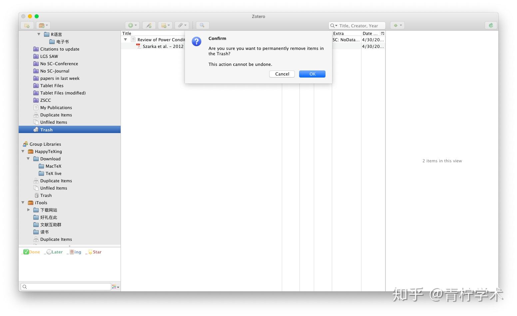Expand the 下载网站 collection
Image resolution: width=517 pixels, height=316 pixels.
(x=28, y=210)
